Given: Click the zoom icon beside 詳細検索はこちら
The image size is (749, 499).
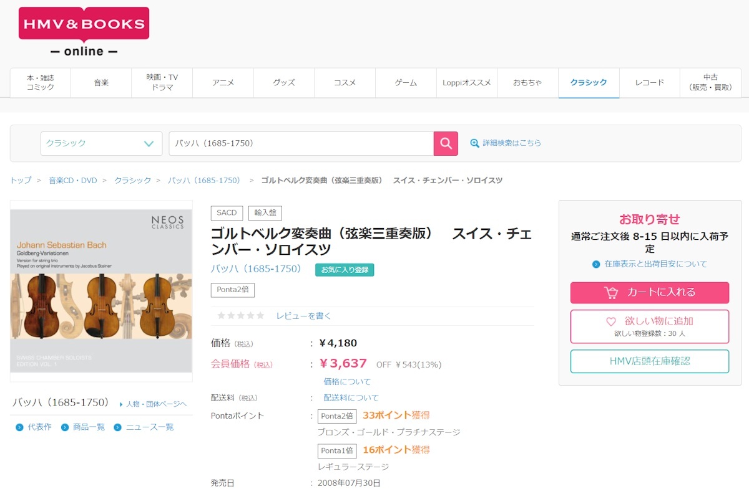Looking at the screenshot, I should tap(474, 143).
